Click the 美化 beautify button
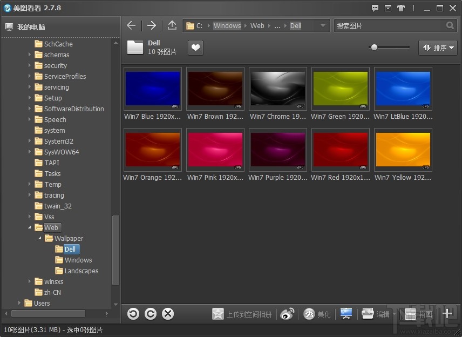This screenshot has height=337, width=462. coord(317,314)
